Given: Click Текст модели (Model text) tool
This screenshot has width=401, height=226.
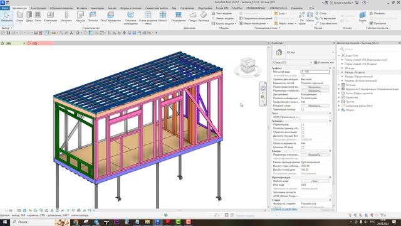Looking at the screenshot, I should click(222, 13).
